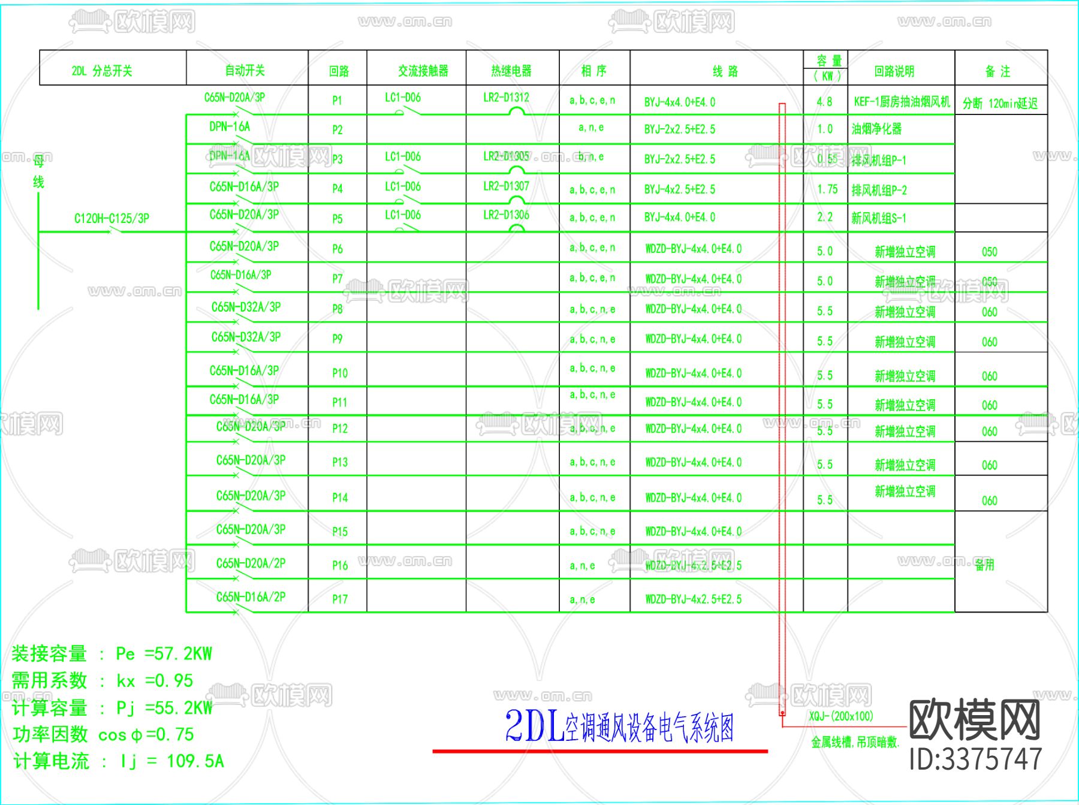Select remark "060" in row P14
The image size is (1079, 805).
tap(990, 501)
